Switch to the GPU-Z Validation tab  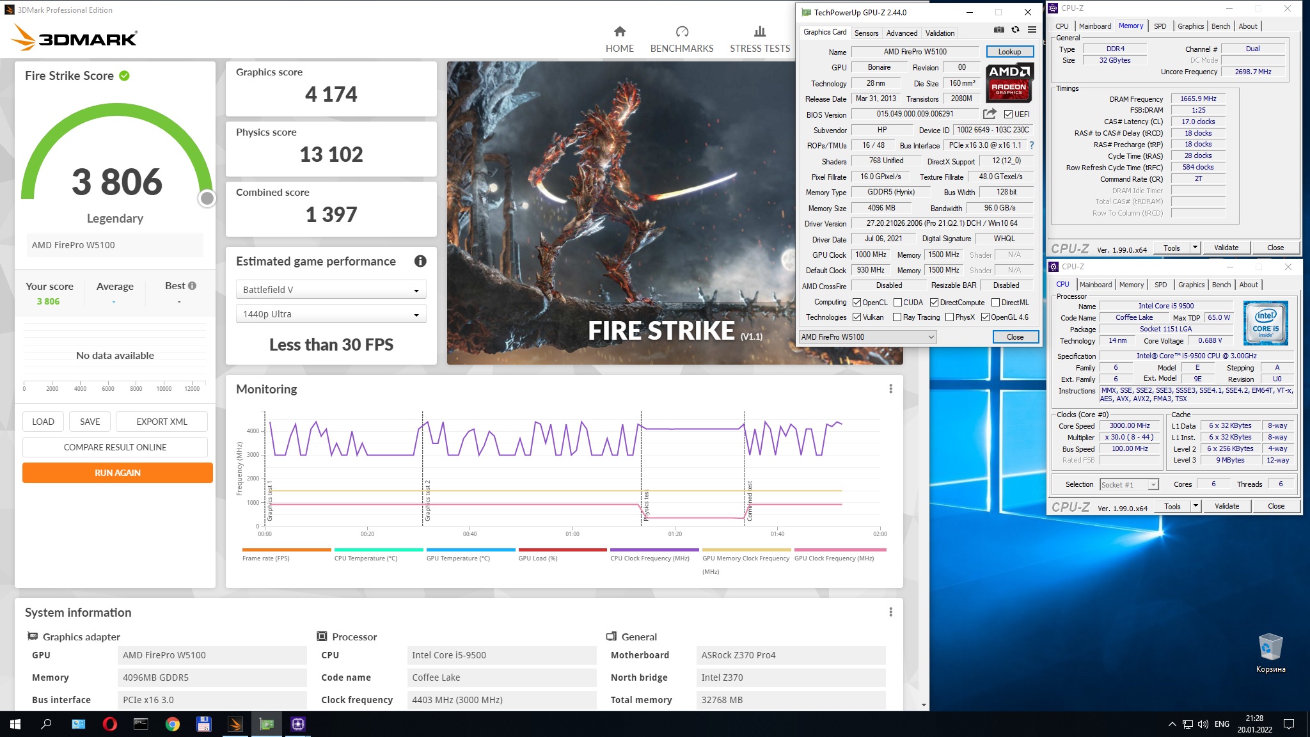tap(940, 33)
